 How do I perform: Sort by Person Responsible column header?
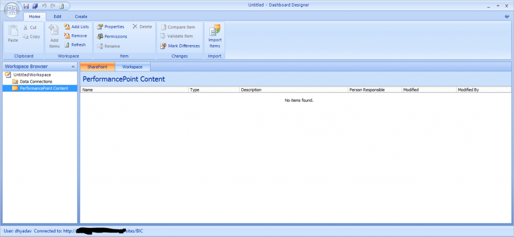click(x=375, y=90)
